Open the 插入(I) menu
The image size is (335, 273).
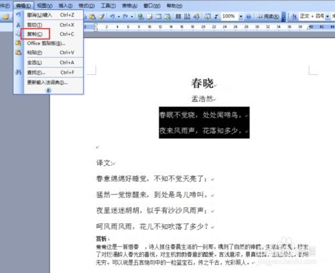click(x=66, y=5)
